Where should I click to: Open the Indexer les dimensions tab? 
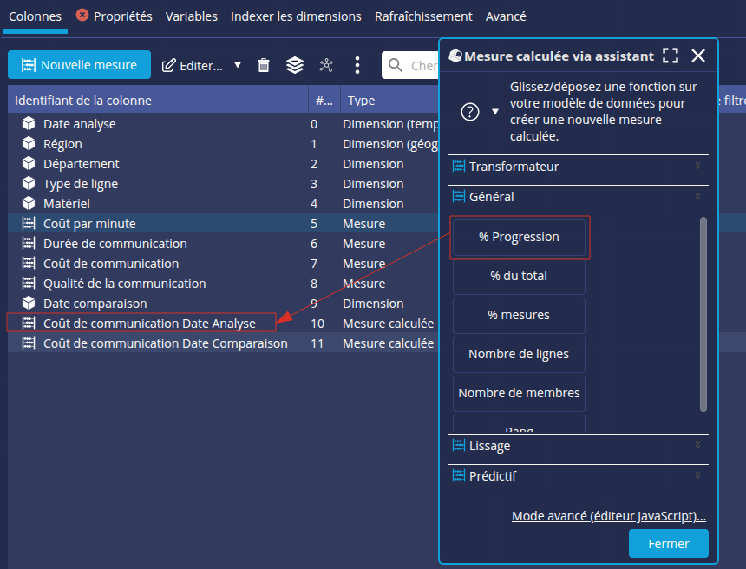(296, 16)
